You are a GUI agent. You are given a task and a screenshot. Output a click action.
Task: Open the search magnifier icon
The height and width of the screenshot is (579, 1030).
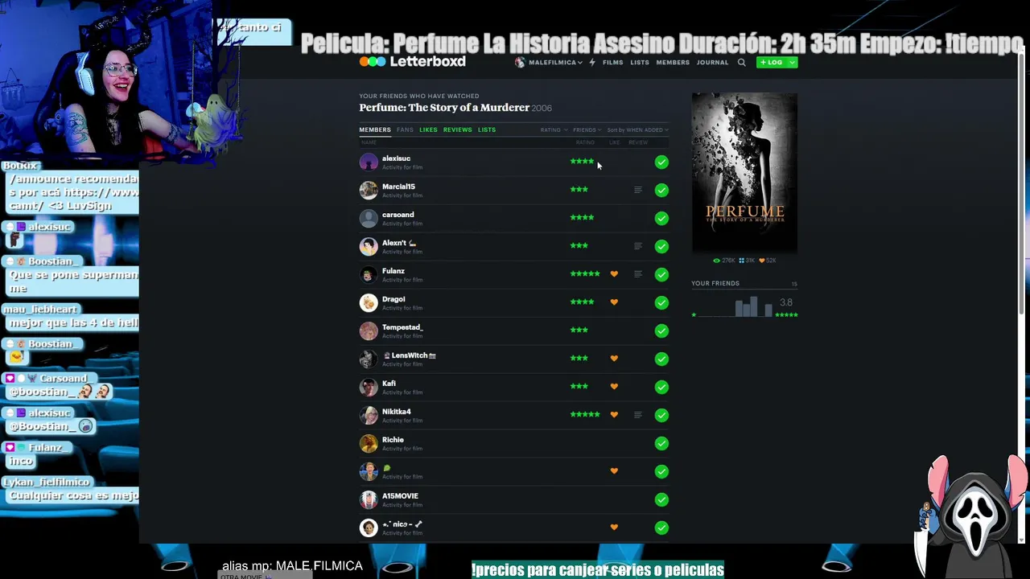(x=742, y=62)
